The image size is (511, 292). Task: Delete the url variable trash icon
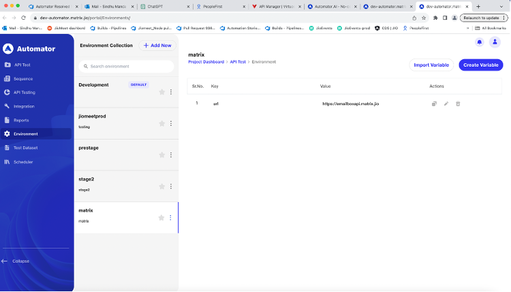pos(458,104)
